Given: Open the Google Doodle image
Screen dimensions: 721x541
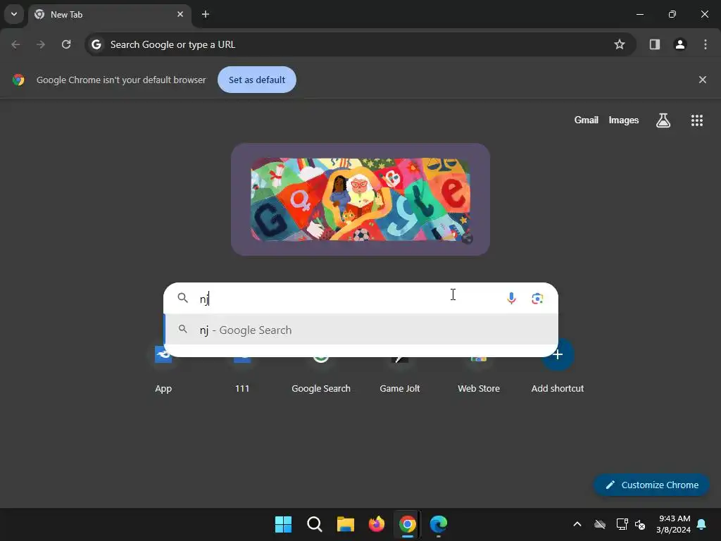Looking at the screenshot, I should pyautogui.click(x=360, y=199).
